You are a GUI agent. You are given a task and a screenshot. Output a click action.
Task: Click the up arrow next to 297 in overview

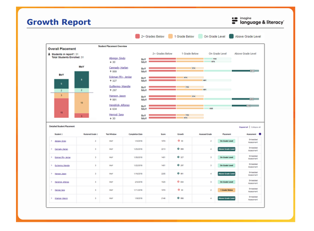click(111, 90)
